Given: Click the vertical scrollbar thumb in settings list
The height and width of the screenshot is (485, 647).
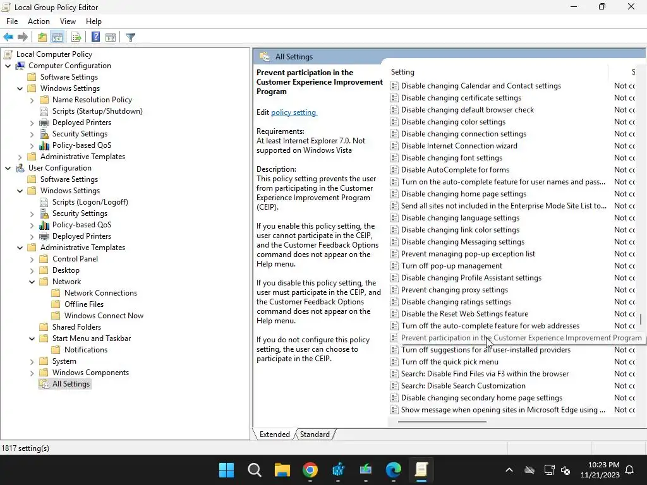Looking at the screenshot, I should pyautogui.click(x=641, y=319).
